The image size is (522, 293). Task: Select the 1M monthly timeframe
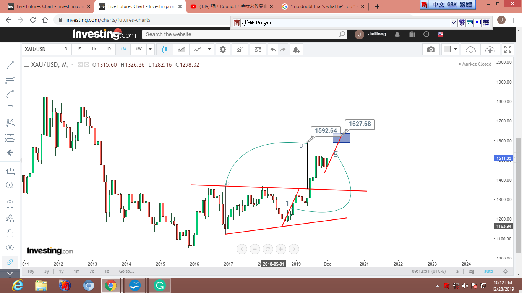click(123, 49)
